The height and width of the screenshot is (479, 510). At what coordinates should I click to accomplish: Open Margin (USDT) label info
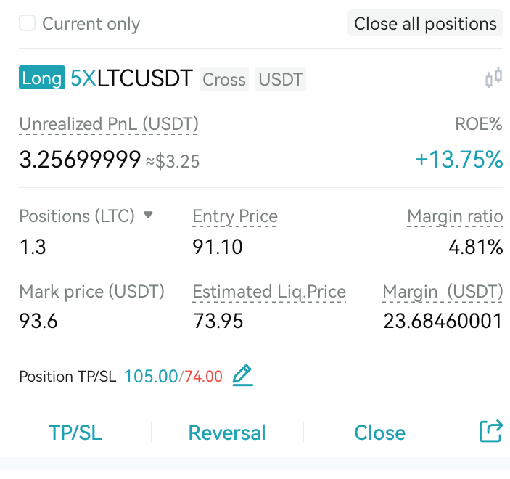(x=443, y=292)
